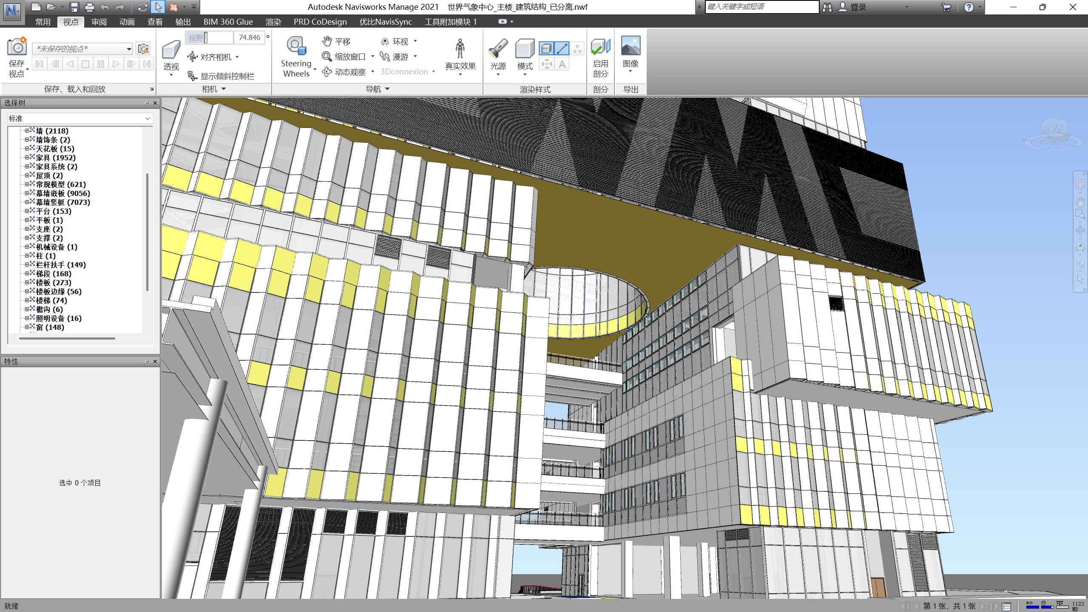Open the Steering Wheels tool
This screenshot has width=1088, height=612.
[296, 47]
